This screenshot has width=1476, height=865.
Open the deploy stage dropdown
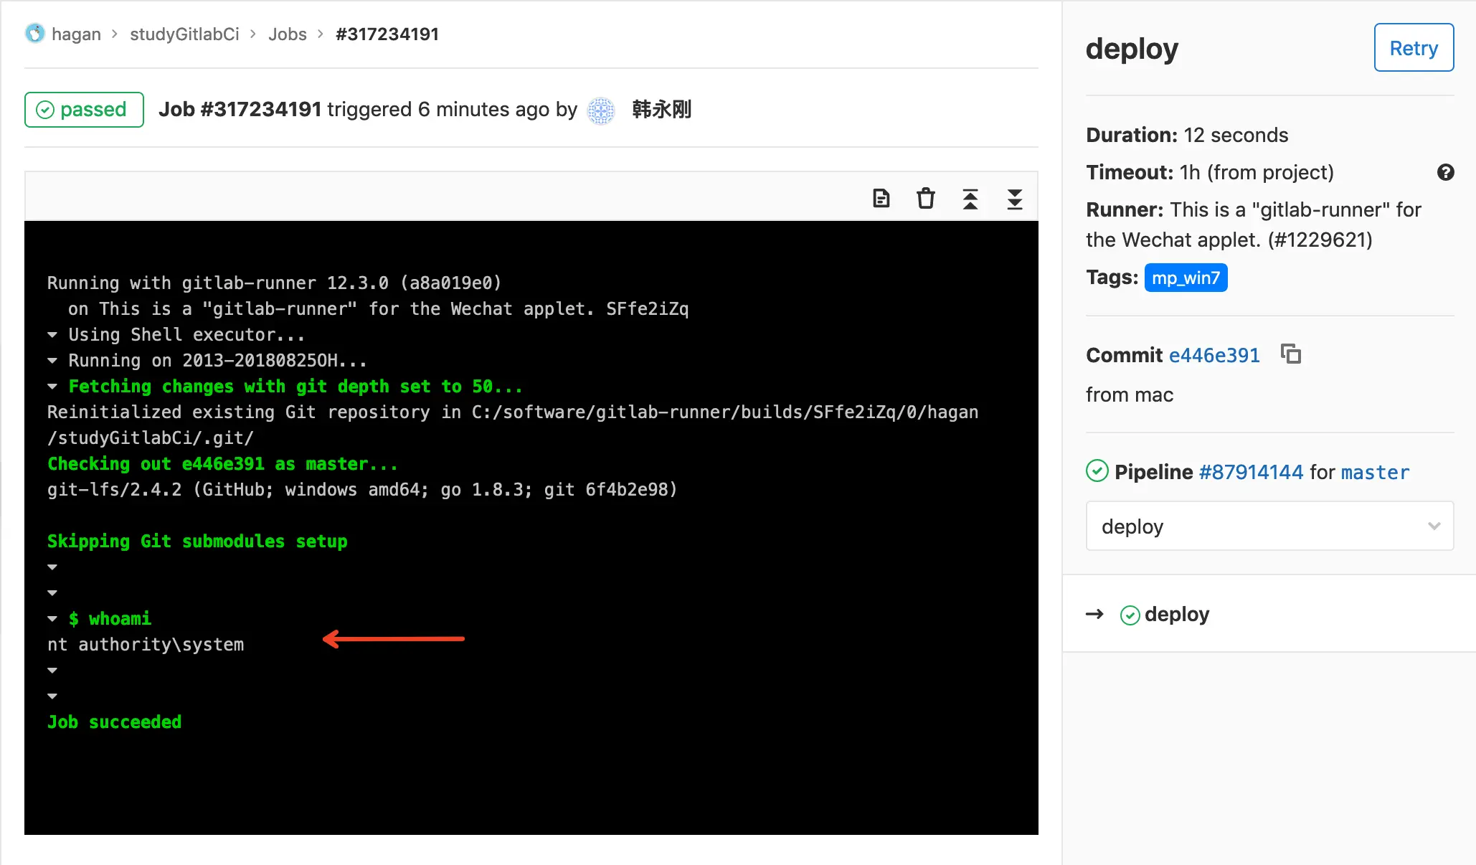click(1269, 526)
